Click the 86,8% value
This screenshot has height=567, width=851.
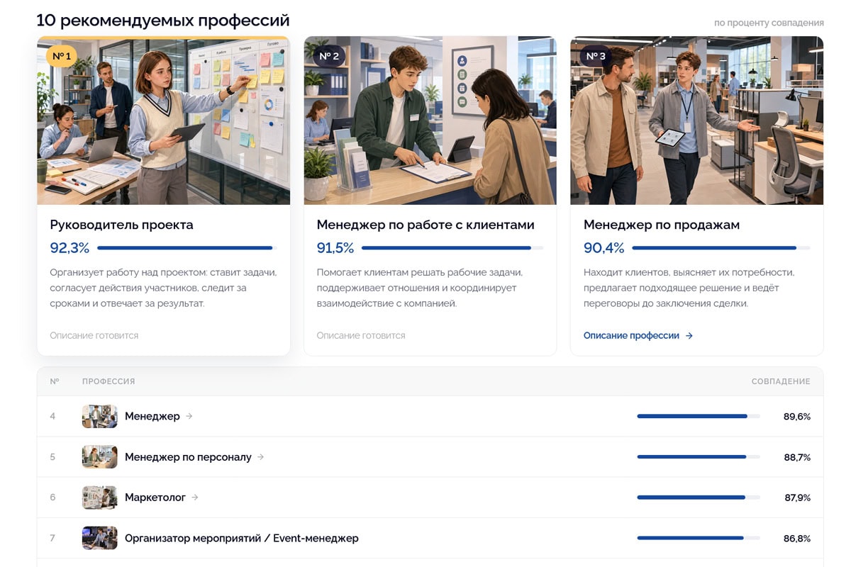click(x=797, y=539)
